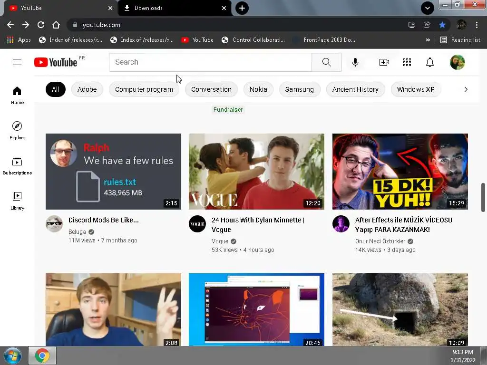Open the Control Collaborati... bookmark
487x365 pixels.
click(x=253, y=40)
